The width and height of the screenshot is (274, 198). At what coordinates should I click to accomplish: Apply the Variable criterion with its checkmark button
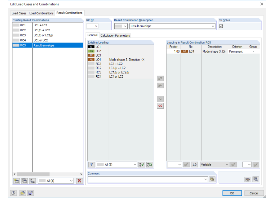(x=234, y=165)
